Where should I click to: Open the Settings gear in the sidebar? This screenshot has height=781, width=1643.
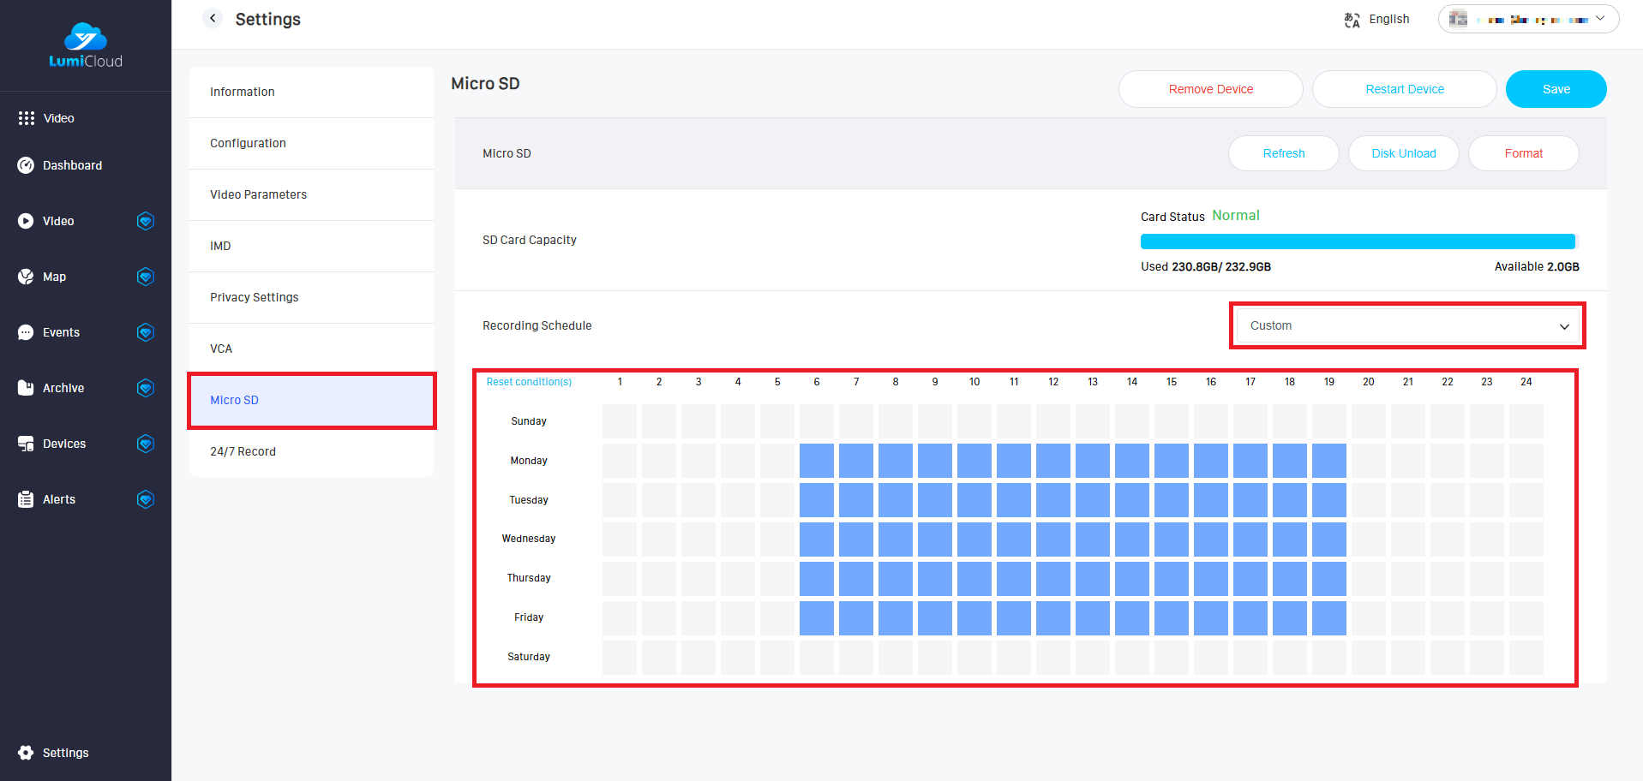pyautogui.click(x=26, y=753)
